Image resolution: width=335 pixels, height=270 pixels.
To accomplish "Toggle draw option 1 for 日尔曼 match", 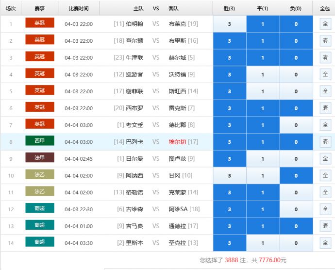I will point(263,159).
